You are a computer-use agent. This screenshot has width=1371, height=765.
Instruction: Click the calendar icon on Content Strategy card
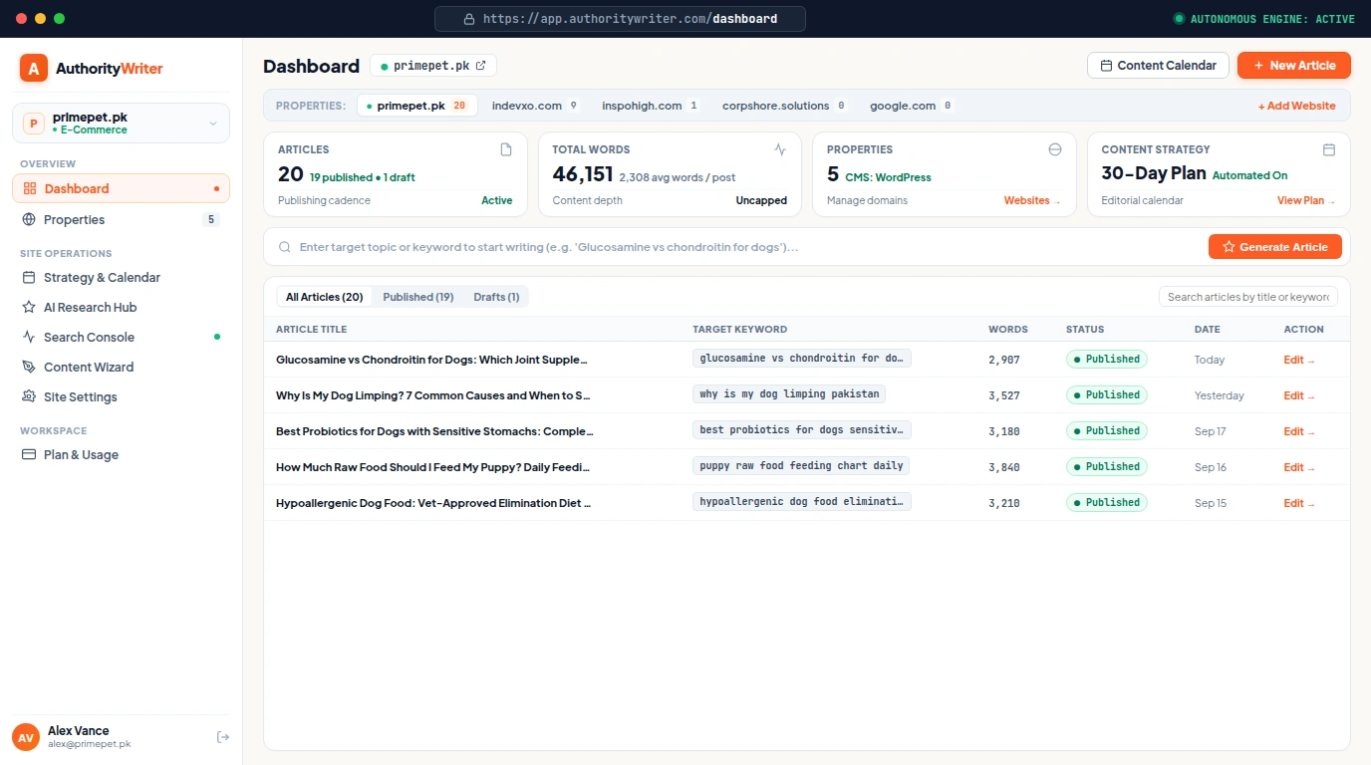click(1329, 149)
